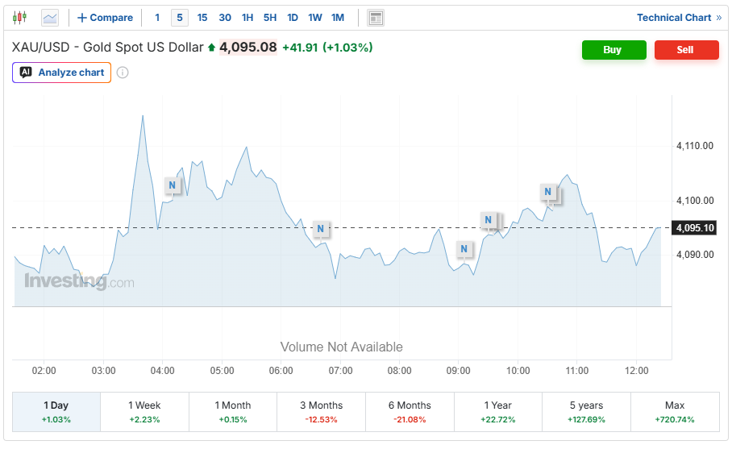Select the Max range tab
732x449 pixels.
675,412
